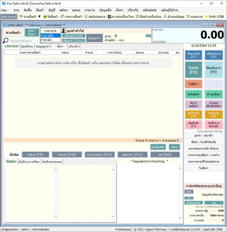Expand the ขายสินค้า dropdown arrow in toolbar
The height and width of the screenshot is (232, 227).
(x=39, y=17)
